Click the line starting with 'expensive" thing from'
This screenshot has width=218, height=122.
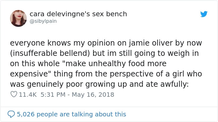[106, 74]
